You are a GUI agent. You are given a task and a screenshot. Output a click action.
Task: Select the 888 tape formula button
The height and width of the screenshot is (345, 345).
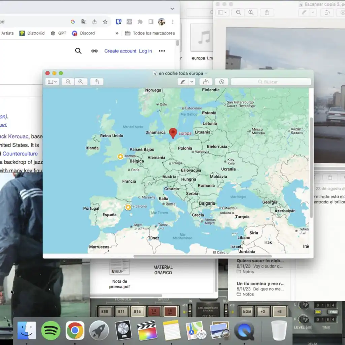(x=105, y=312)
